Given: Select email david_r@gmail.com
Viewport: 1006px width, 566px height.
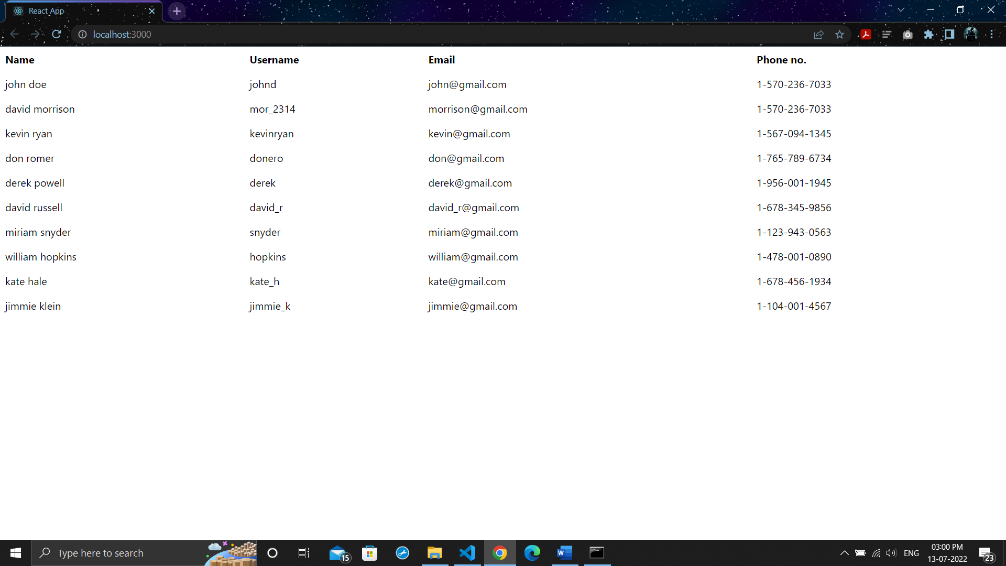Looking at the screenshot, I should [474, 208].
